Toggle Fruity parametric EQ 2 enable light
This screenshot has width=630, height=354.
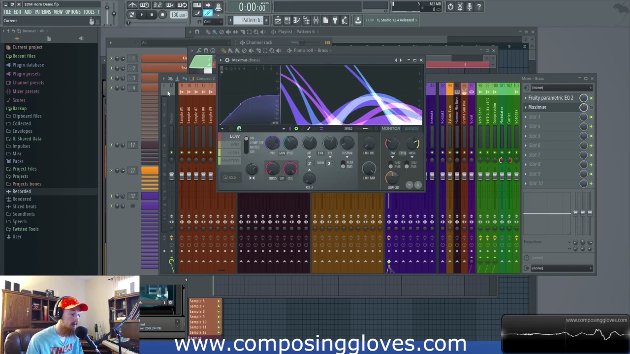pyautogui.click(x=591, y=98)
